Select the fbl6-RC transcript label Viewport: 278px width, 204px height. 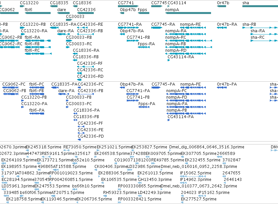coord(32,50)
